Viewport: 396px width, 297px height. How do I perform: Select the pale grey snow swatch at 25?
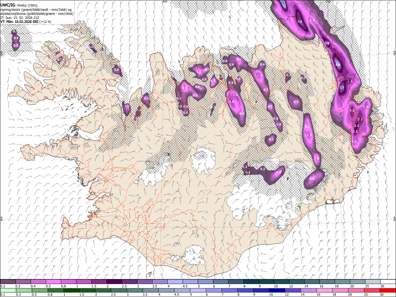(x=372, y=282)
